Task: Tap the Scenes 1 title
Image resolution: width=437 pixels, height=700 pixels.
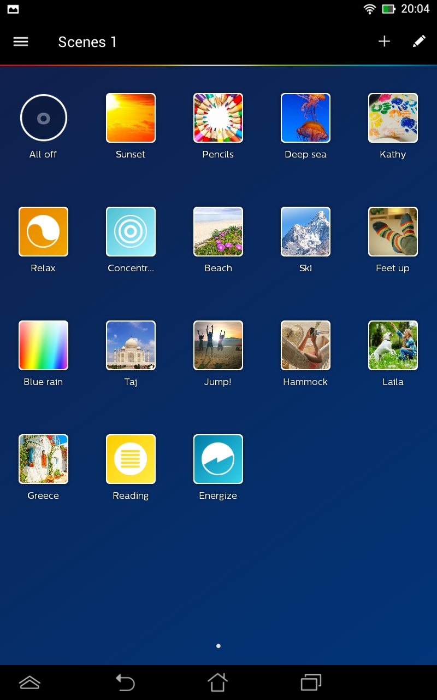Action: click(x=87, y=42)
